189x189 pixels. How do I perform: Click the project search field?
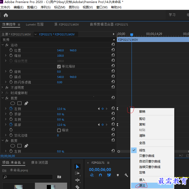tap(28, 177)
